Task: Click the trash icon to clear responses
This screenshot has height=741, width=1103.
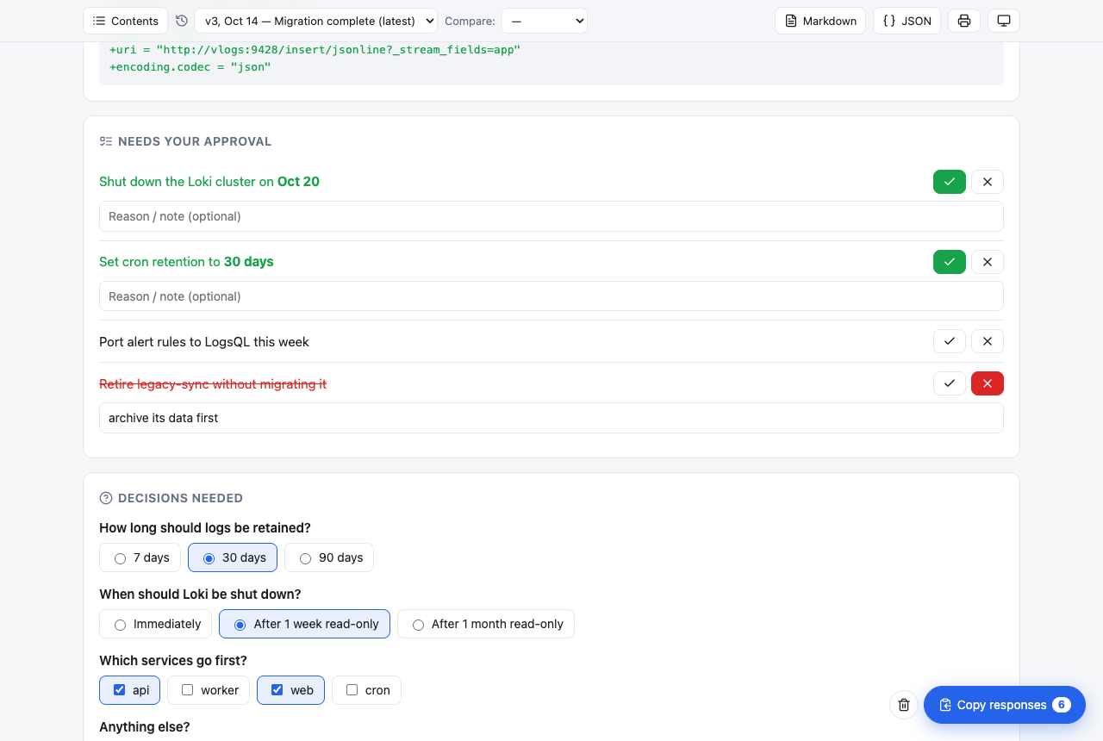Action: pyautogui.click(x=904, y=705)
